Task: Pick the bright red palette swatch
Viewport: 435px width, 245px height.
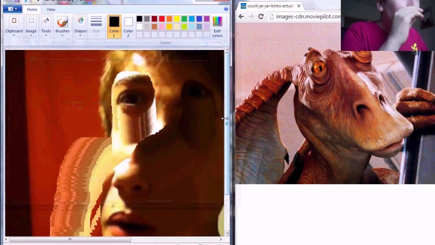Action: click(162, 19)
